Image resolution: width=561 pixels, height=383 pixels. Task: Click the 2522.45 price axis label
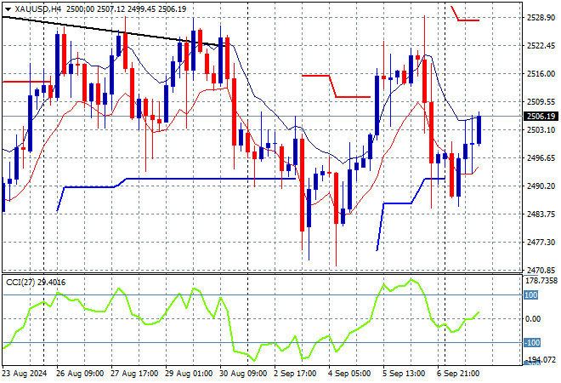(x=541, y=45)
